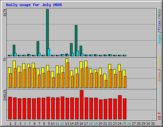The image size is (163, 127).
Task: Click the cyan "Pages" legend label
Action: point(159,39)
